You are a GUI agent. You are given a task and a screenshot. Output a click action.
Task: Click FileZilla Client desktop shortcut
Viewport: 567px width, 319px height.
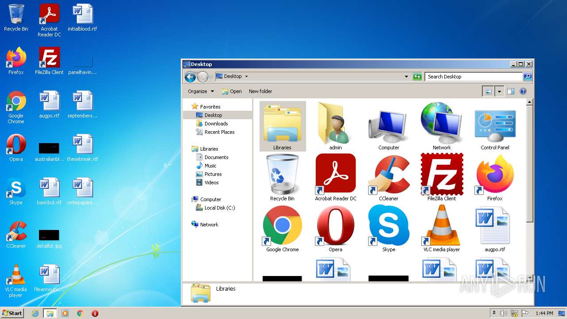click(49, 61)
